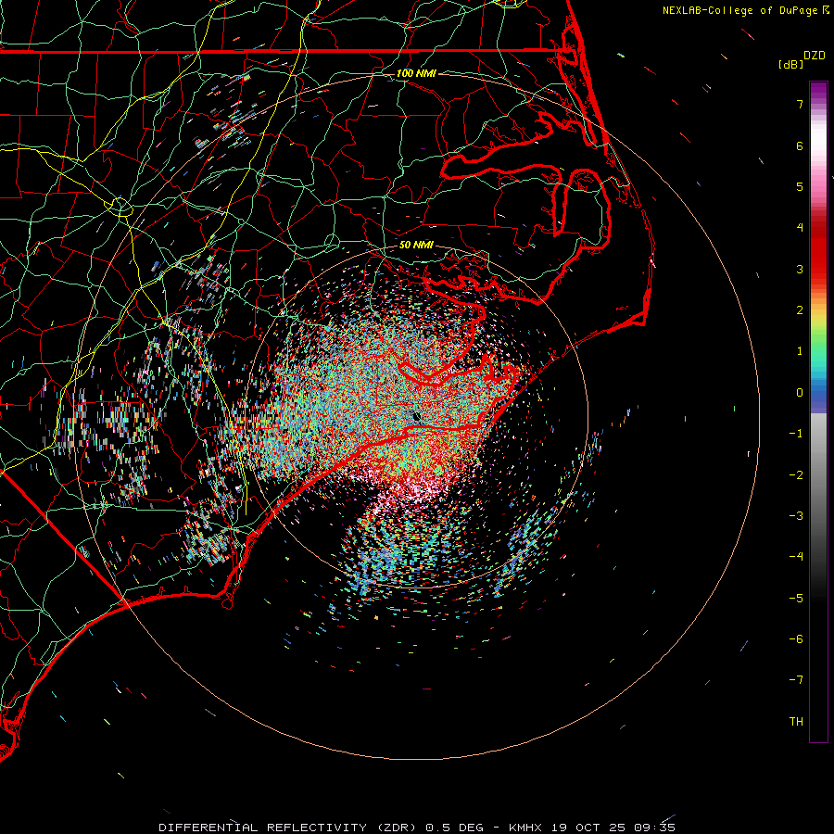
Task: Click the purple top of the color bar
Action: [818, 92]
